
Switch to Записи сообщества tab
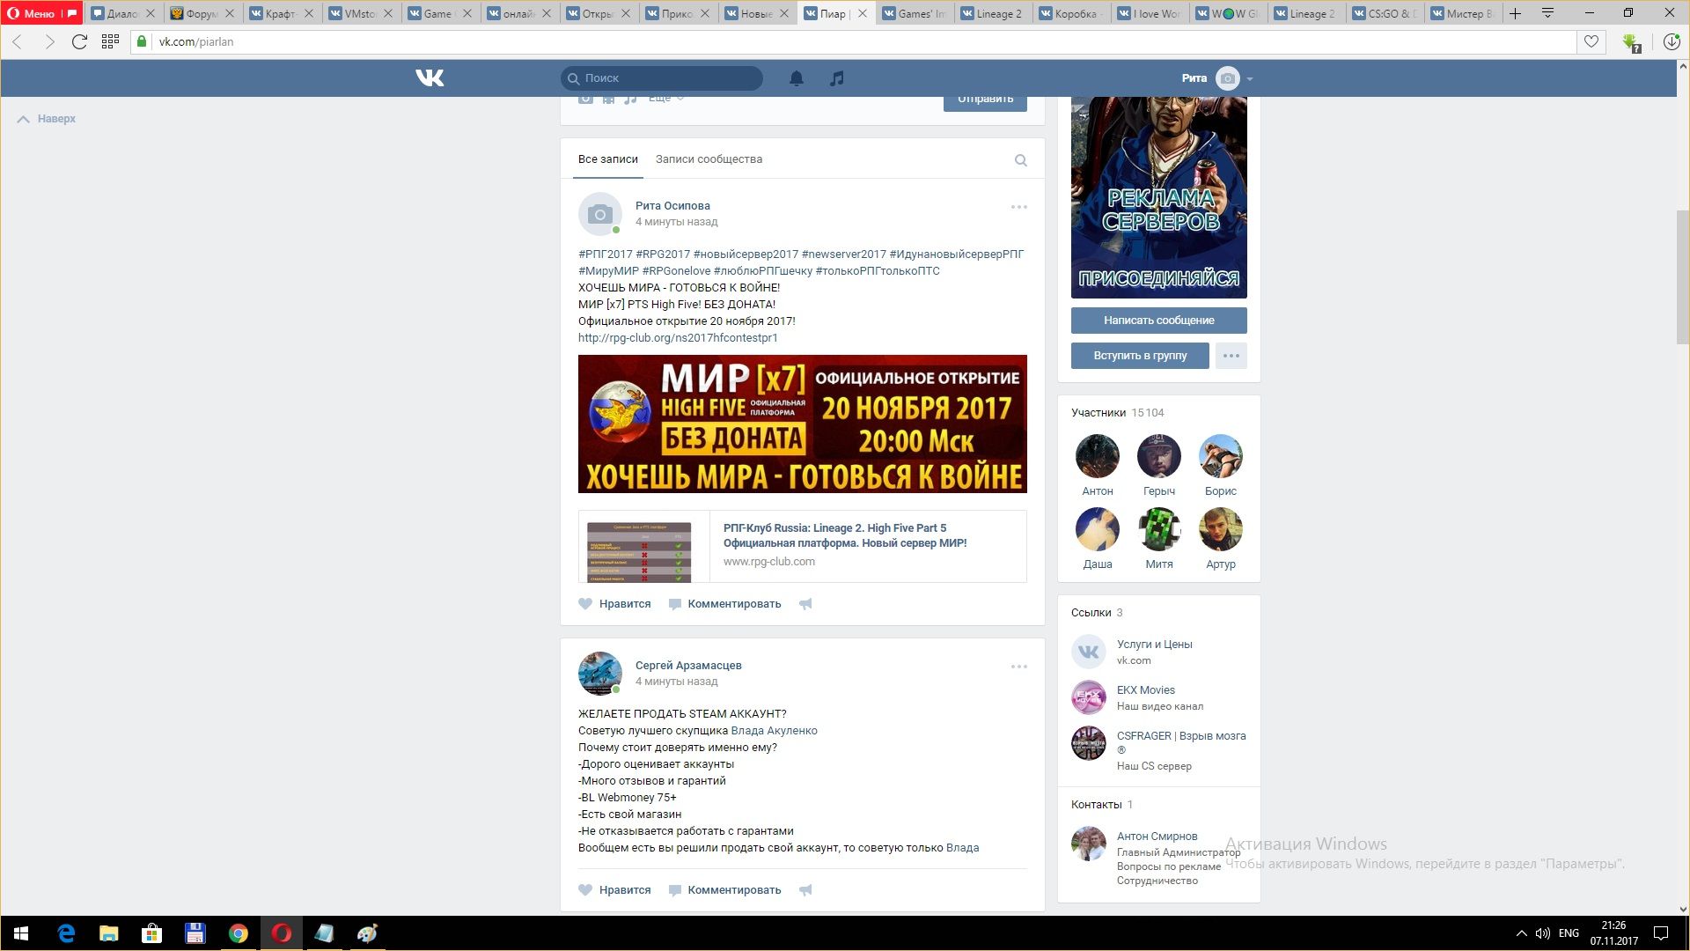(x=709, y=159)
